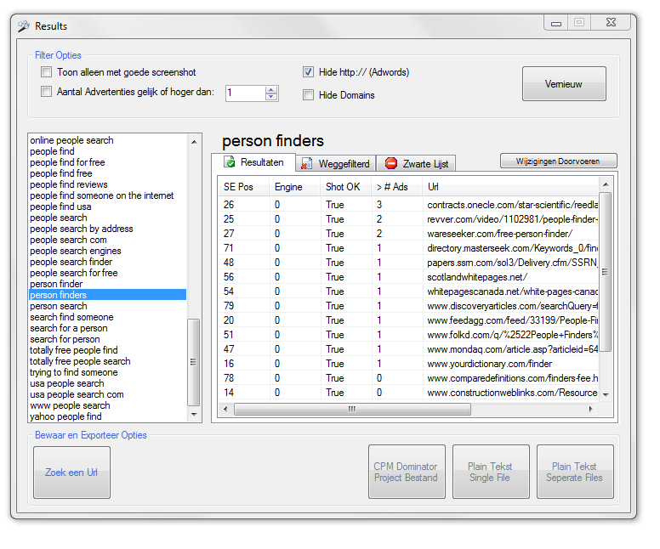This screenshot has height=549, width=660.
Task: Increase the advertenties count with up arrow
Action: pos(271,89)
